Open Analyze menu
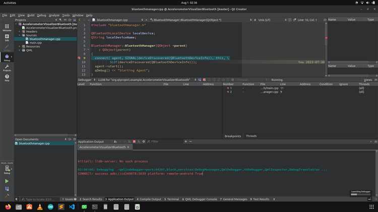The height and width of the screenshot is (212, 378). [x=54, y=15]
